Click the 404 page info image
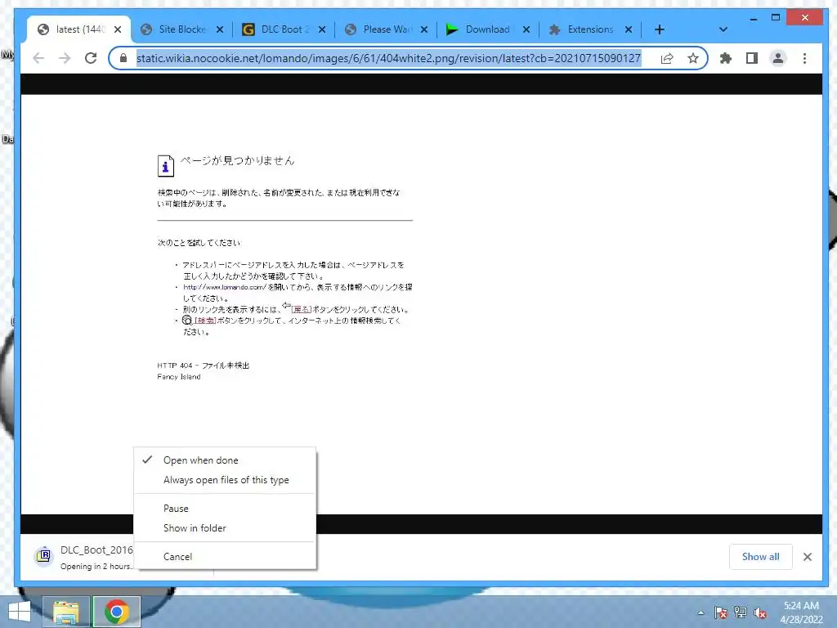This screenshot has width=837, height=628. pyautogui.click(x=165, y=165)
